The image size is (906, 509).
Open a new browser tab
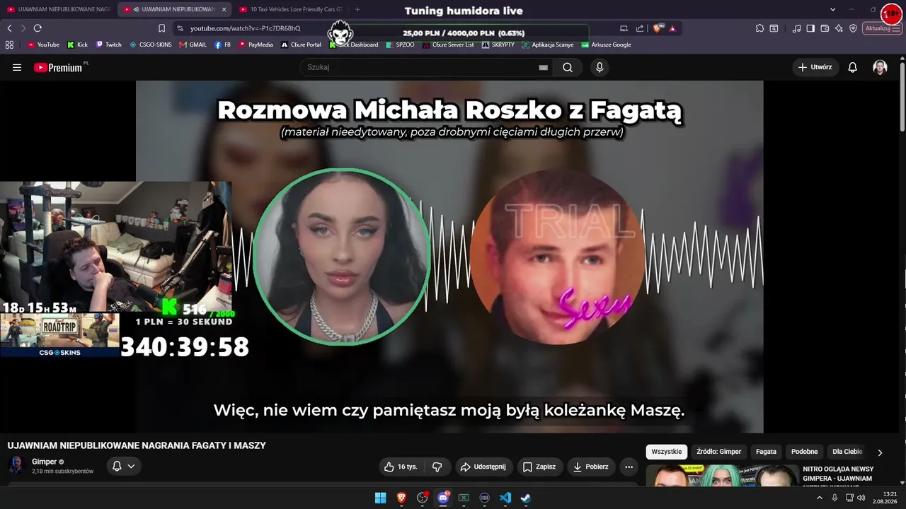(x=357, y=9)
